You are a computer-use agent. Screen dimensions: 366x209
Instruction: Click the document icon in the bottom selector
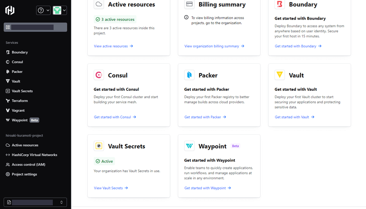pyautogui.click(x=9, y=202)
